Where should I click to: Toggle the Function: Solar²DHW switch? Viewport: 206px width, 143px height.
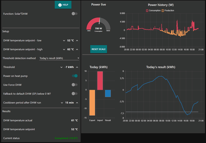[x=75, y=14]
